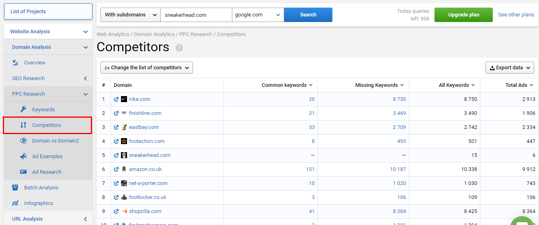Open Batch Analysis page

(x=41, y=188)
